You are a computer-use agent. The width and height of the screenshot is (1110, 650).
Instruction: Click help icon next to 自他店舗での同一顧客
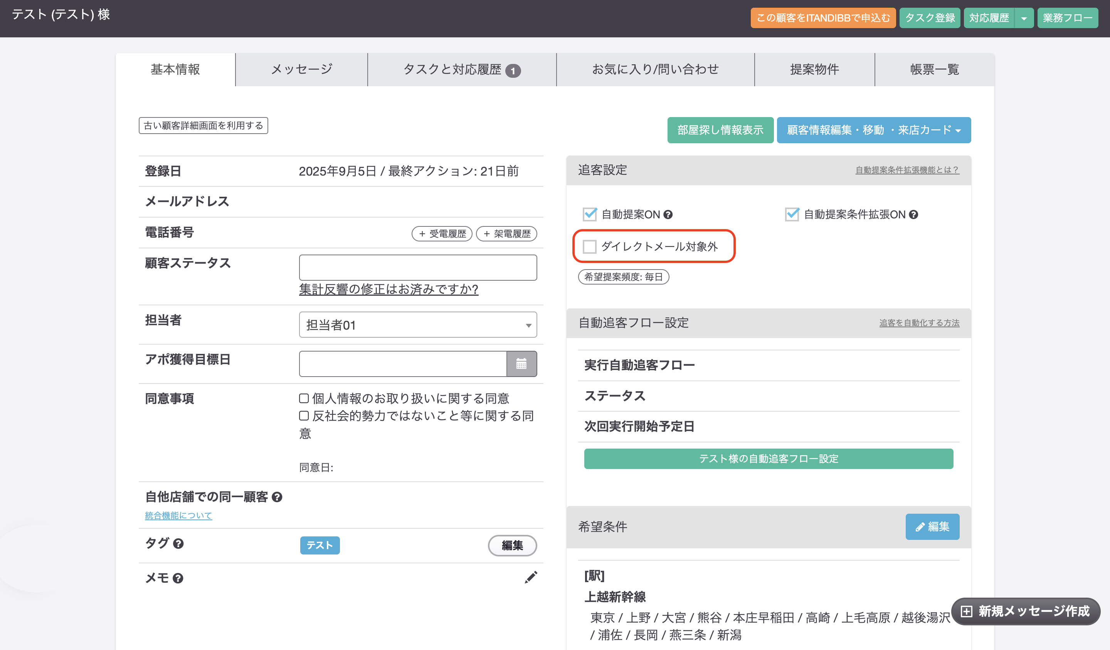point(277,497)
